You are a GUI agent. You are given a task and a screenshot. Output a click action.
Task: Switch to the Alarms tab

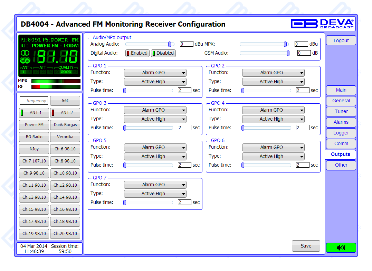341,122
